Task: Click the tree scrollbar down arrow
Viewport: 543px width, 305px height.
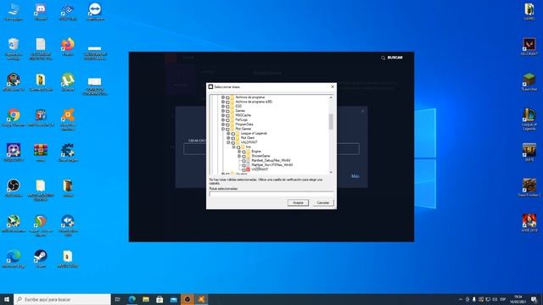Action: point(331,172)
